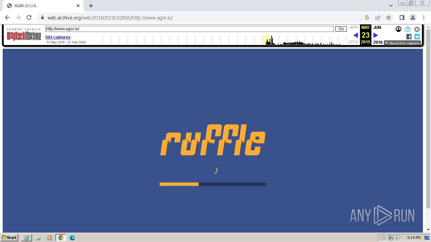431x242 pixels.
Task: Open the 504 captures link
Action: [x=58, y=37]
